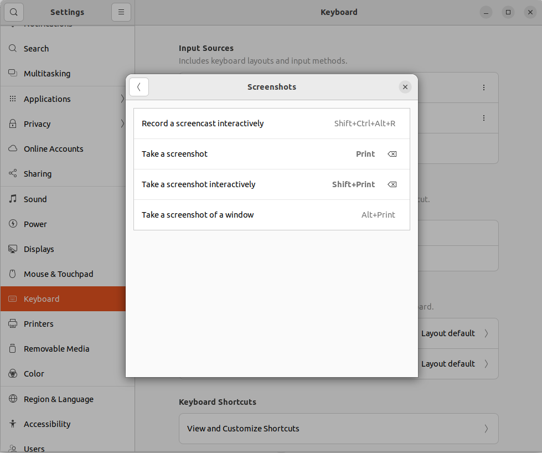Edit the Take a screenshot Print shortcut
Image resolution: width=542 pixels, height=453 pixels.
point(272,154)
